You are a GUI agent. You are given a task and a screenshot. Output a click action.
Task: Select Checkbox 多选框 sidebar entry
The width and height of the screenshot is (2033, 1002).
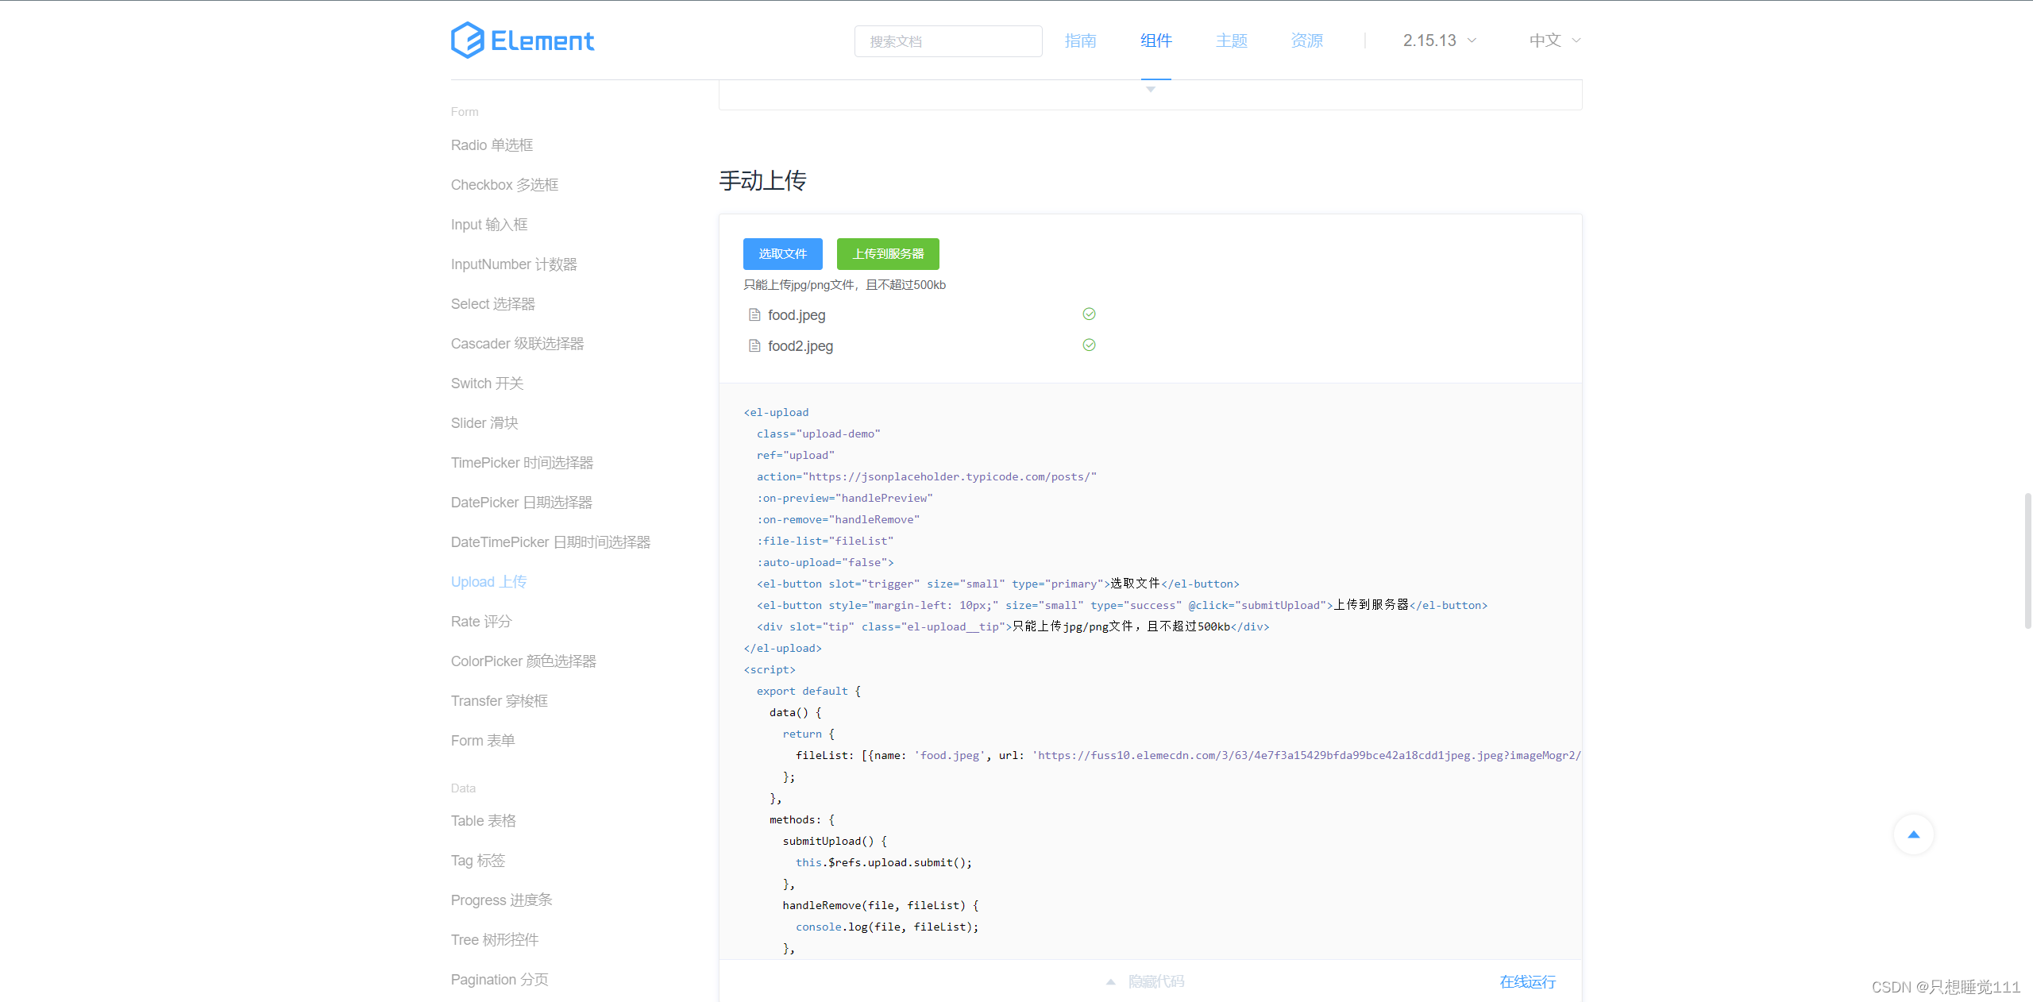(504, 185)
